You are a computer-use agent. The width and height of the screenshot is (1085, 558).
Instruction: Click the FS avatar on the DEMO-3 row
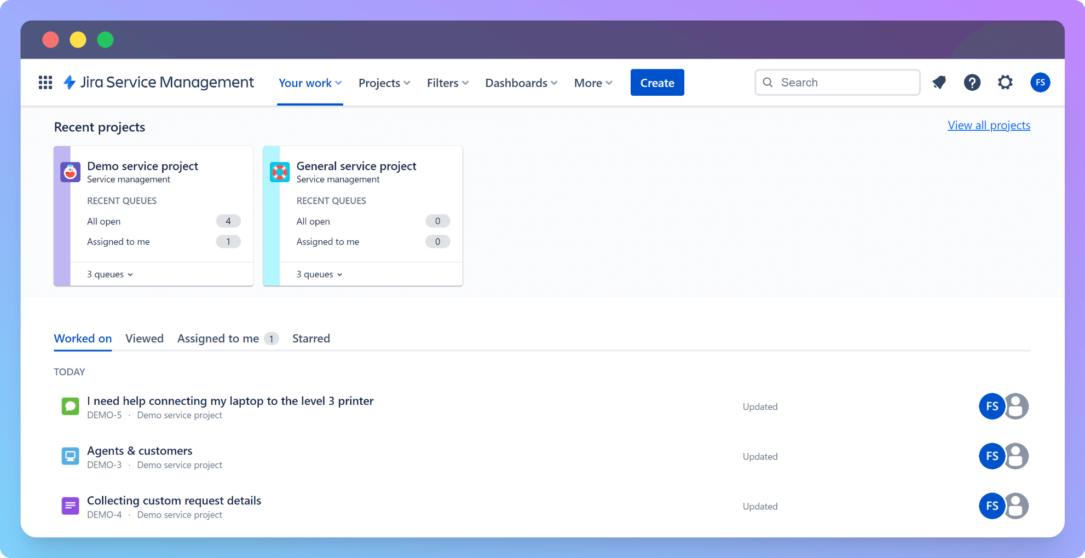[x=991, y=456]
